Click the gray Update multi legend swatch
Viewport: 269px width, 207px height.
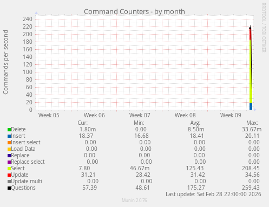(9, 182)
